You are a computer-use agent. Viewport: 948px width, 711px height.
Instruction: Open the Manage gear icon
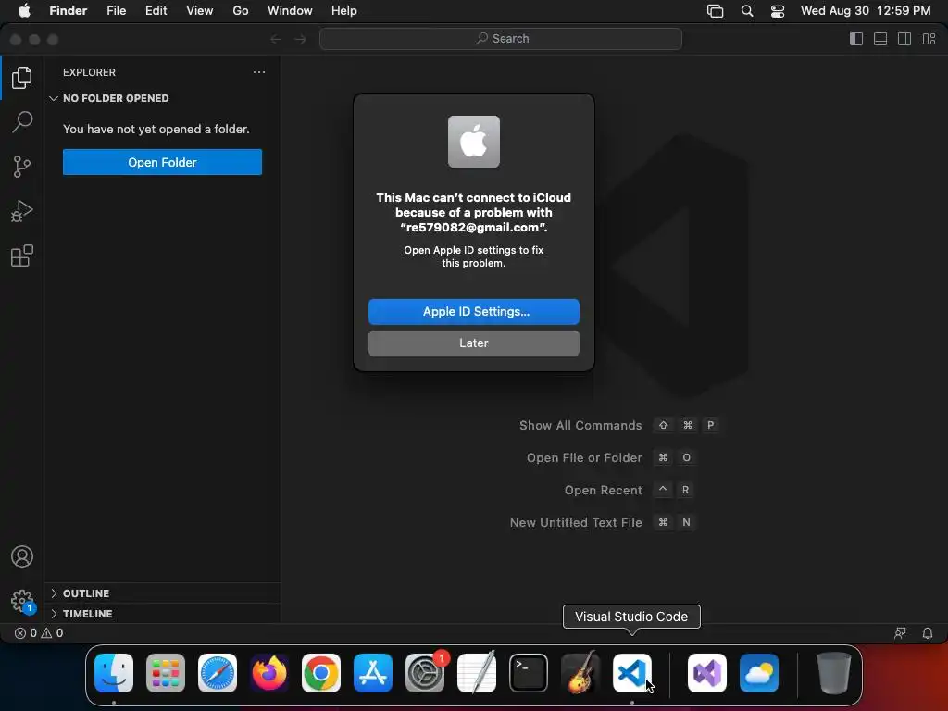(x=22, y=601)
